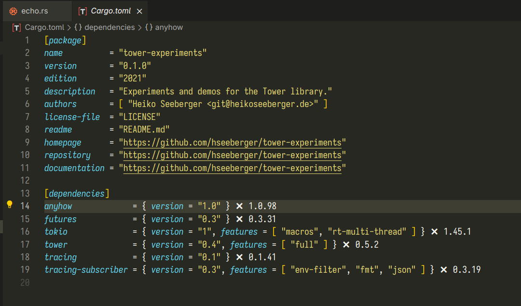Viewport: 521px width, 306px height.
Task: Open the repository GitHub URL link
Action: 232,155
